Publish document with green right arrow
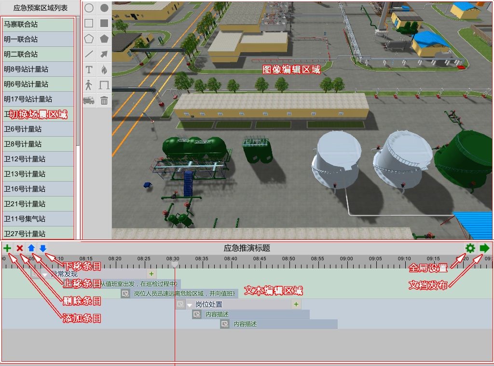Image resolution: width=494 pixels, height=366 pixels. 484,248
